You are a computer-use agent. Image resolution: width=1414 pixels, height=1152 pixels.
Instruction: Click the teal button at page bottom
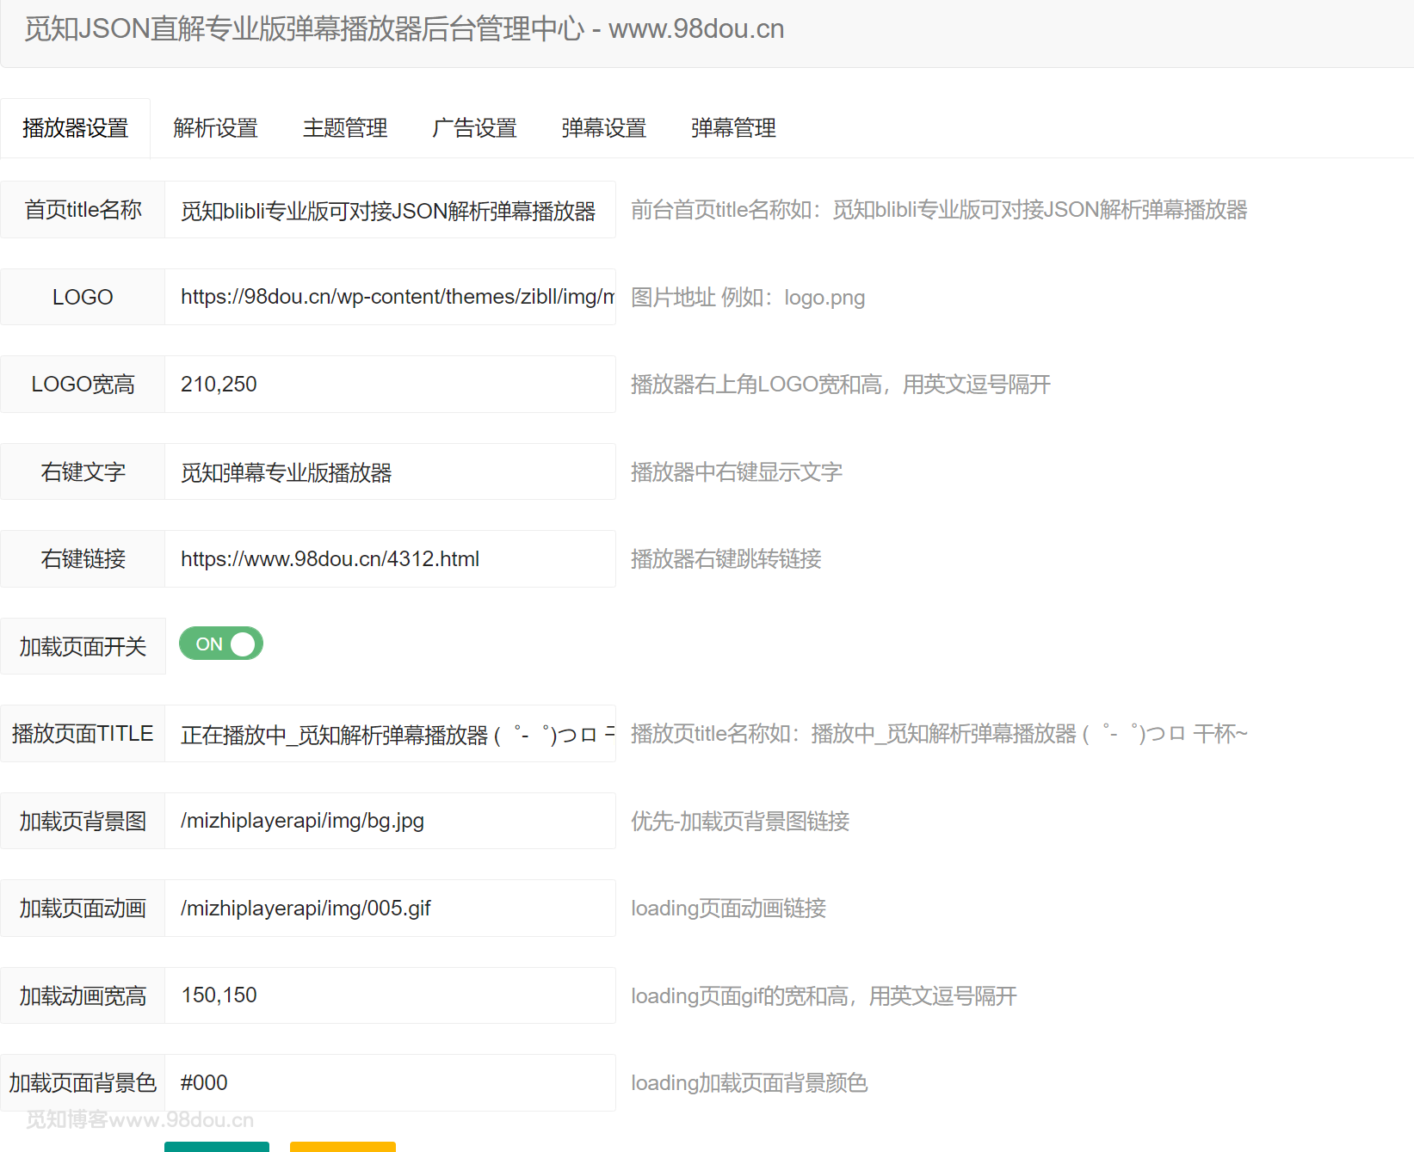click(x=217, y=1147)
